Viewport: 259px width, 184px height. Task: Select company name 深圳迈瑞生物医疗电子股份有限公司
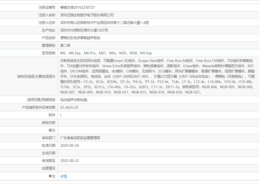87,15
